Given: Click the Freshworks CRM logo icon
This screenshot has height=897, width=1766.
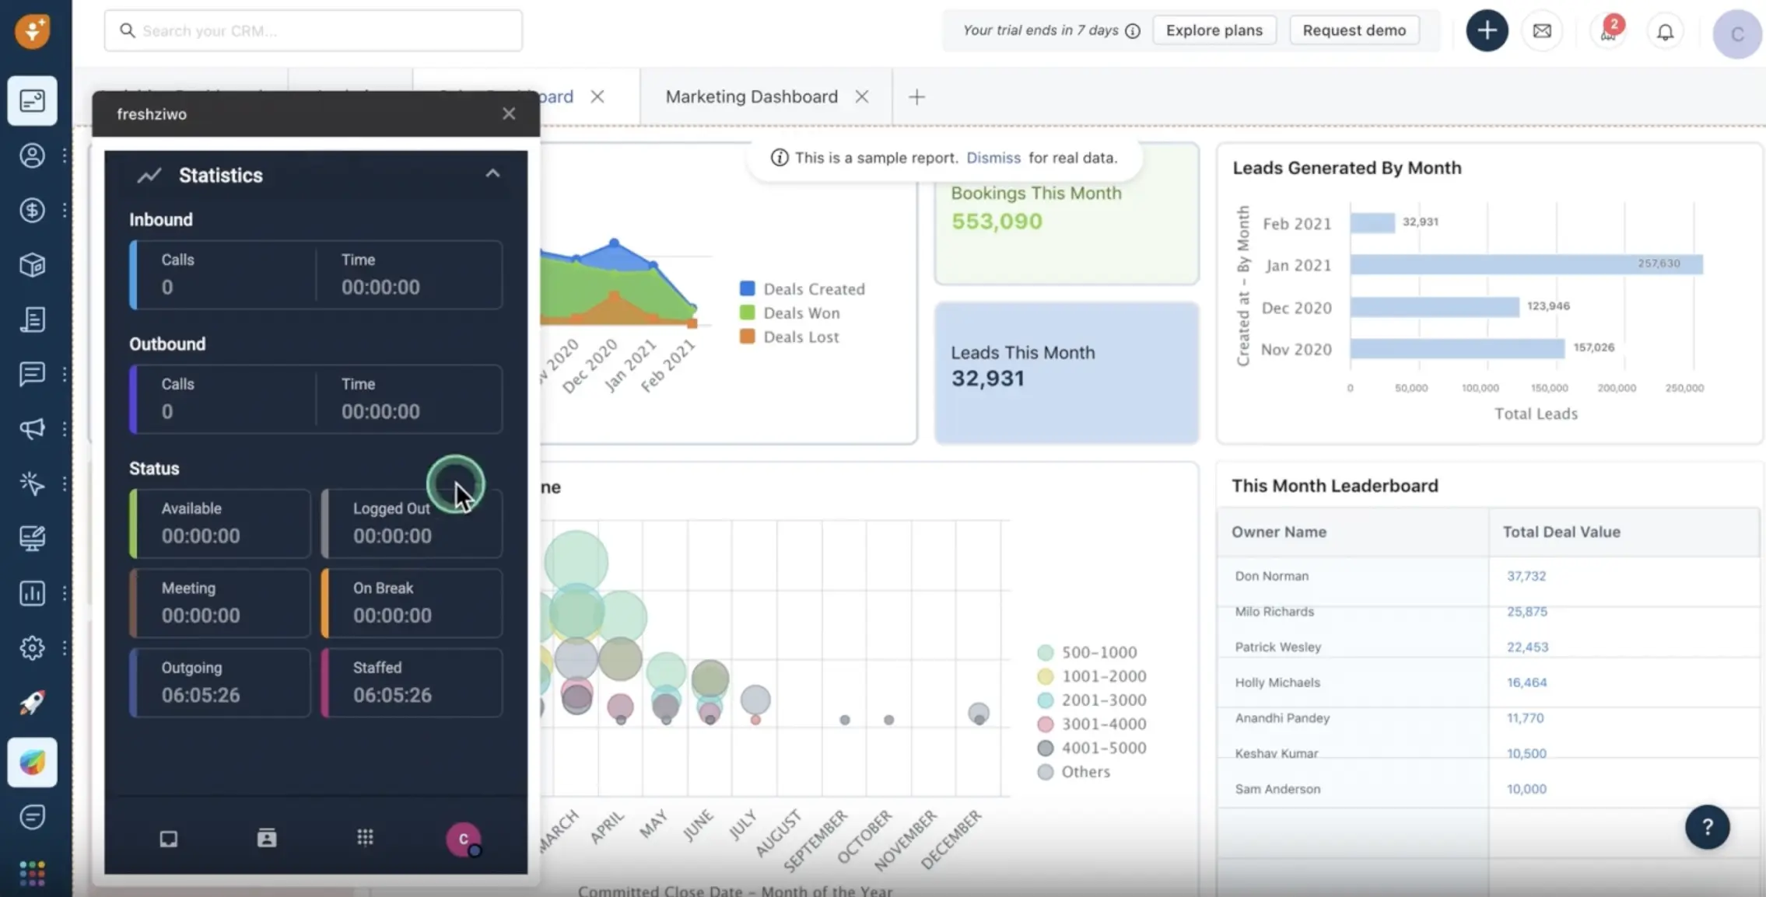Looking at the screenshot, I should 31,30.
